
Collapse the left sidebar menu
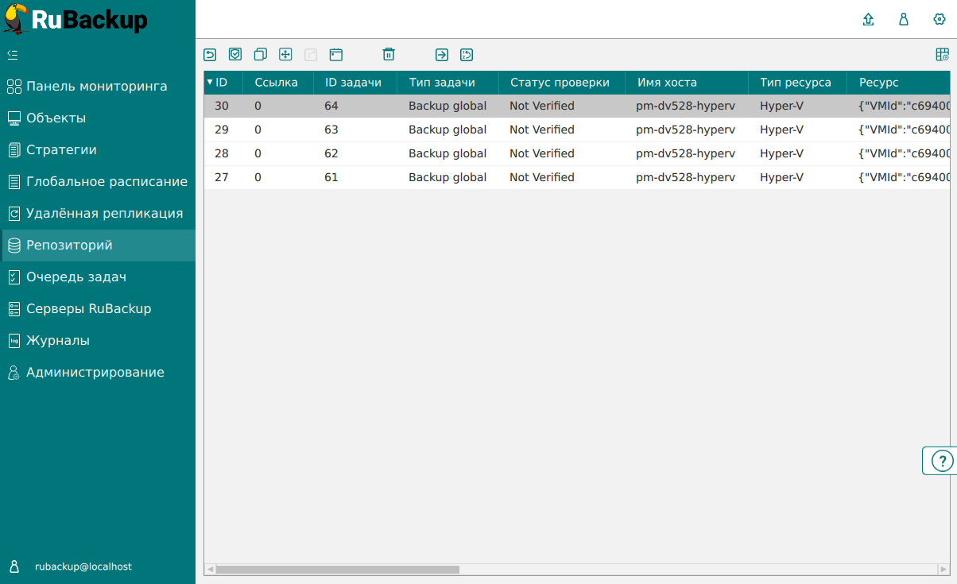pyautogui.click(x=13, y=55)
